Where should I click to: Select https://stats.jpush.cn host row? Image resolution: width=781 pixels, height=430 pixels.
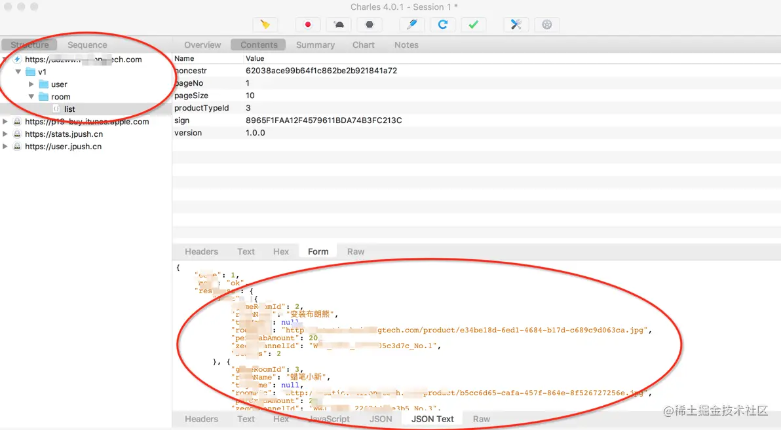pyautogui.click(x=86, y=134)
